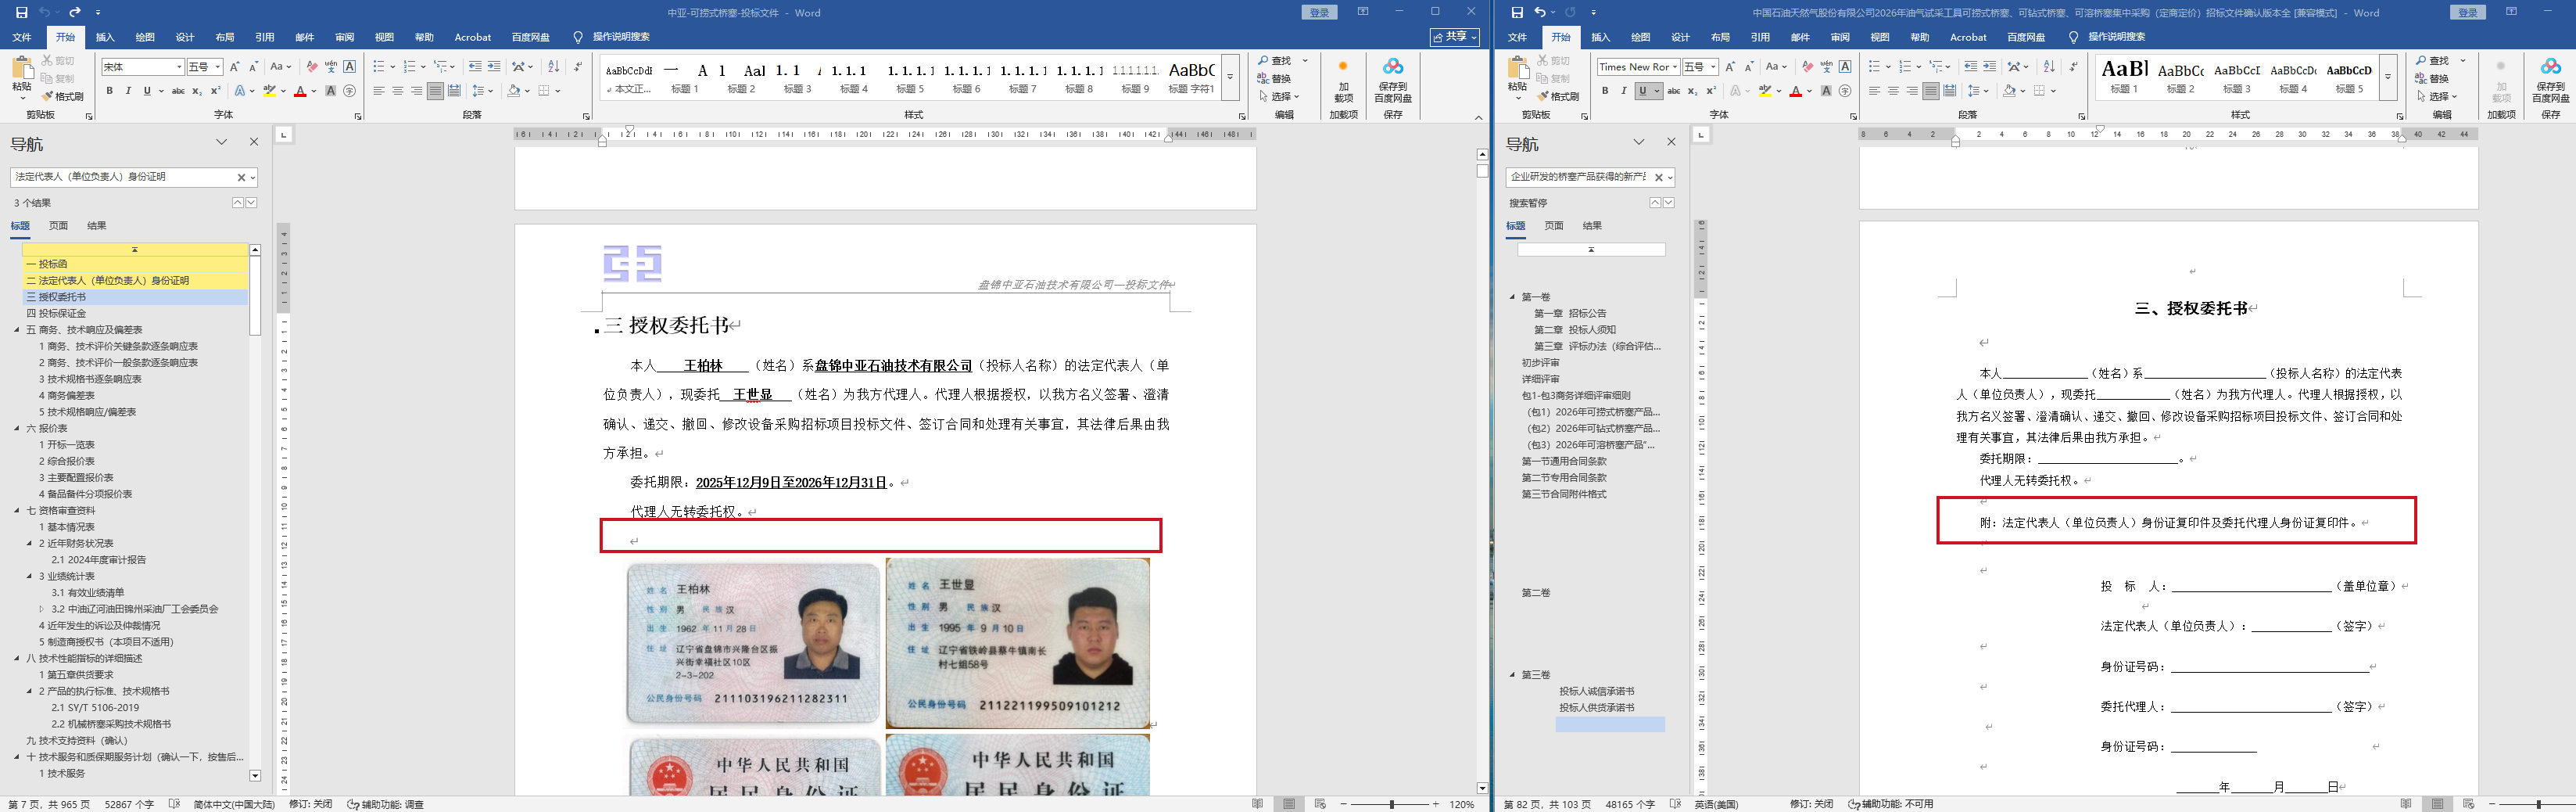Click align left icon in right Word ribbon
Image resolution: width=2576 pixels, height=812 pixels.
[x=1875, y=91]
